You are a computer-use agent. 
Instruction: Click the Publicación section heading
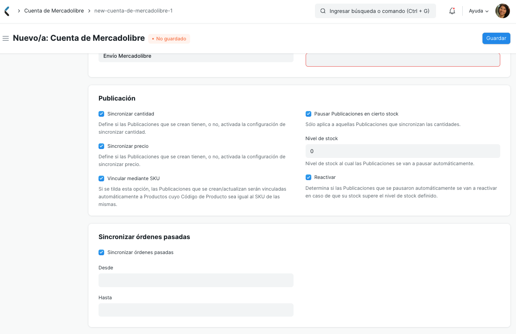(117, 98)
